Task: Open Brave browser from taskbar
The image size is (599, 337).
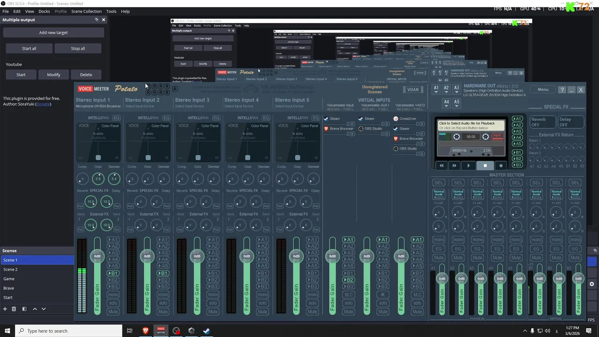Action: click(146, 331)
